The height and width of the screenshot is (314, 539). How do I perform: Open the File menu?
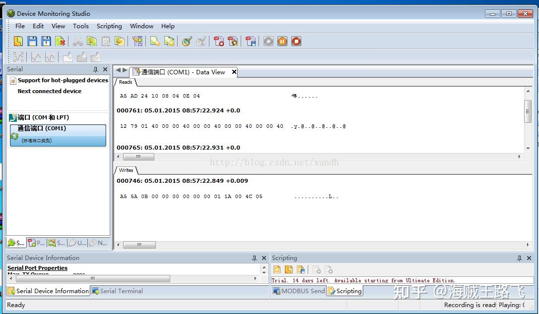coord(20,26)
